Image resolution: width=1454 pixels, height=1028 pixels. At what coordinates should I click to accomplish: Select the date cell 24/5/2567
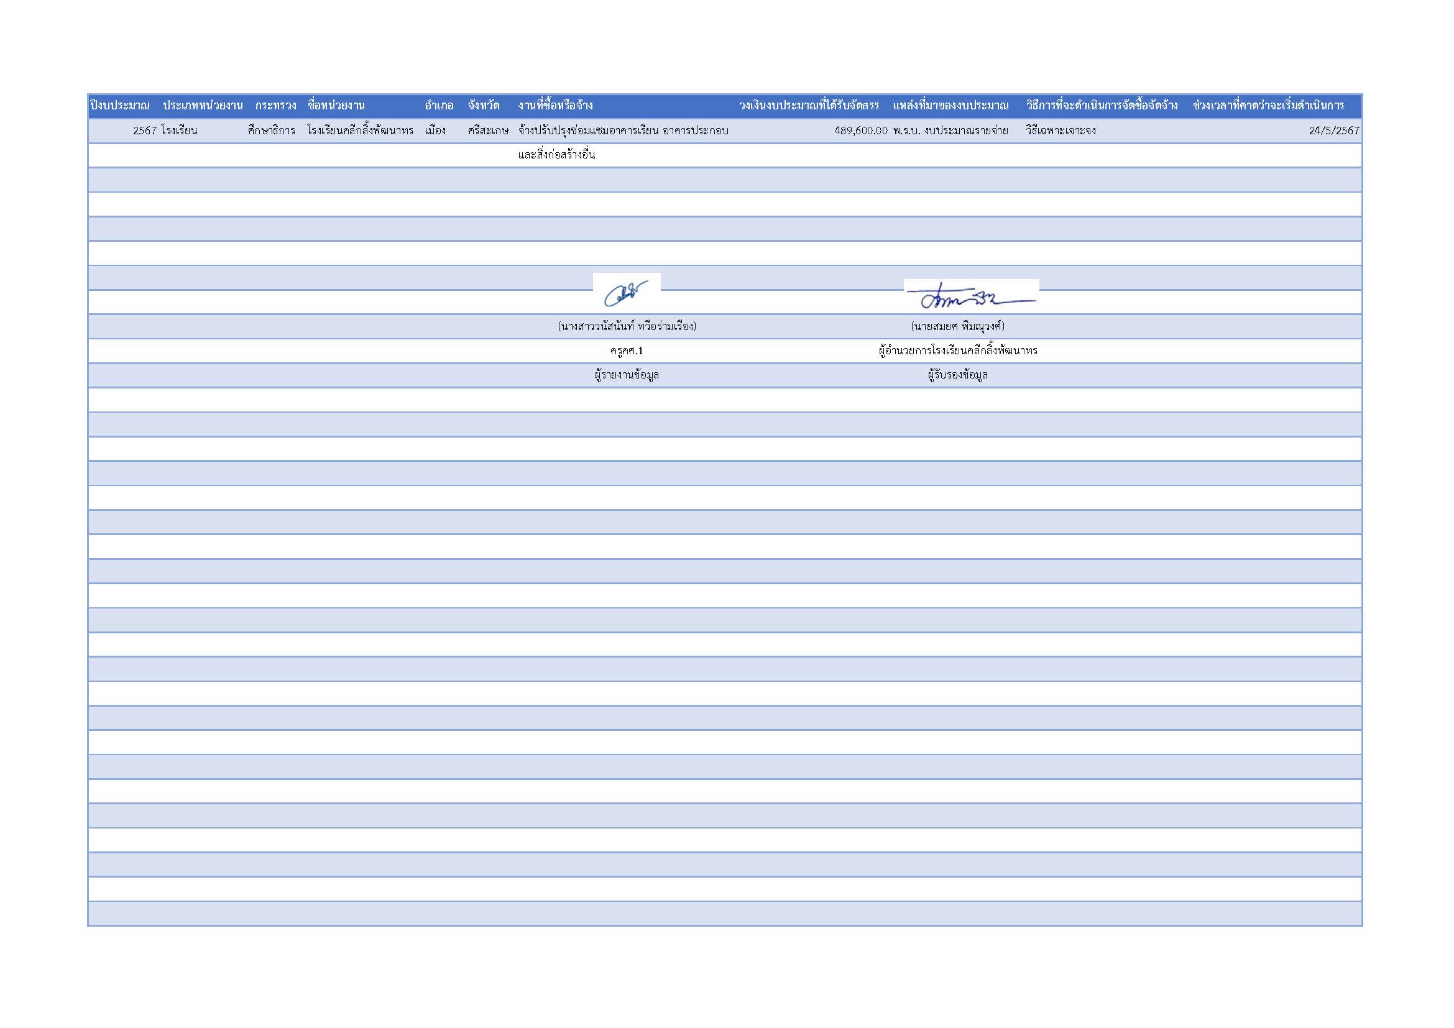(1334, 131)
